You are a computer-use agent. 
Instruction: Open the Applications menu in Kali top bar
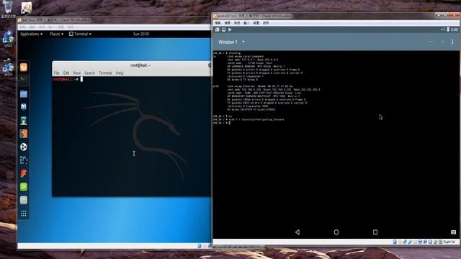tap(31, 34)
